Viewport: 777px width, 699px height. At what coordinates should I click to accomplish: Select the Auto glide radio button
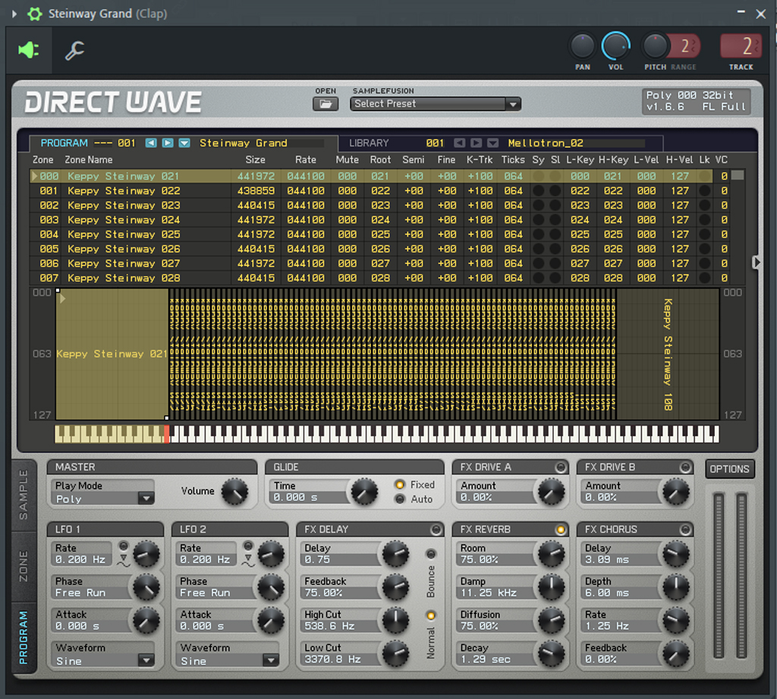pyautogui.click(x=400, y=499)
